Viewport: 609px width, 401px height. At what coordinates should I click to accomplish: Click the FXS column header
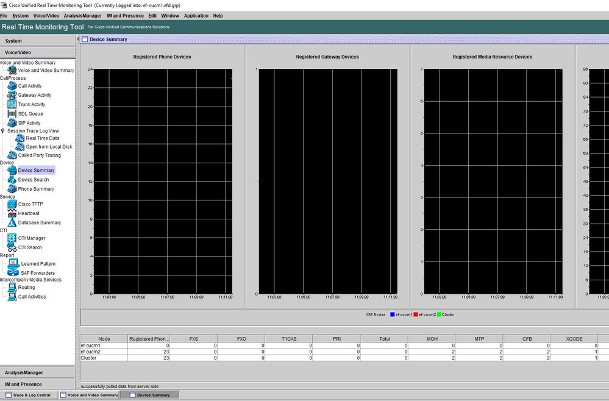(x=194, y=339)
